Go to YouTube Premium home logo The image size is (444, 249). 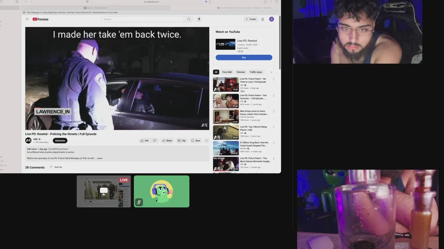point(40,19)
